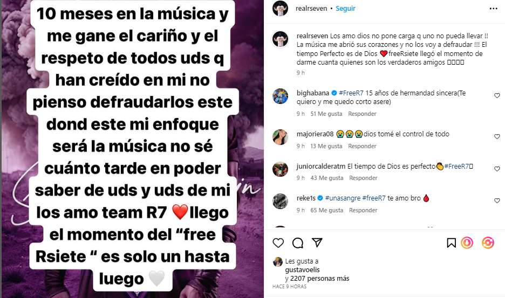Image resolution: width=505 pixels, height=298 pixels.
Task: Like the post with the heart icon
Action: pyautogui.click(x=278, y=243)
